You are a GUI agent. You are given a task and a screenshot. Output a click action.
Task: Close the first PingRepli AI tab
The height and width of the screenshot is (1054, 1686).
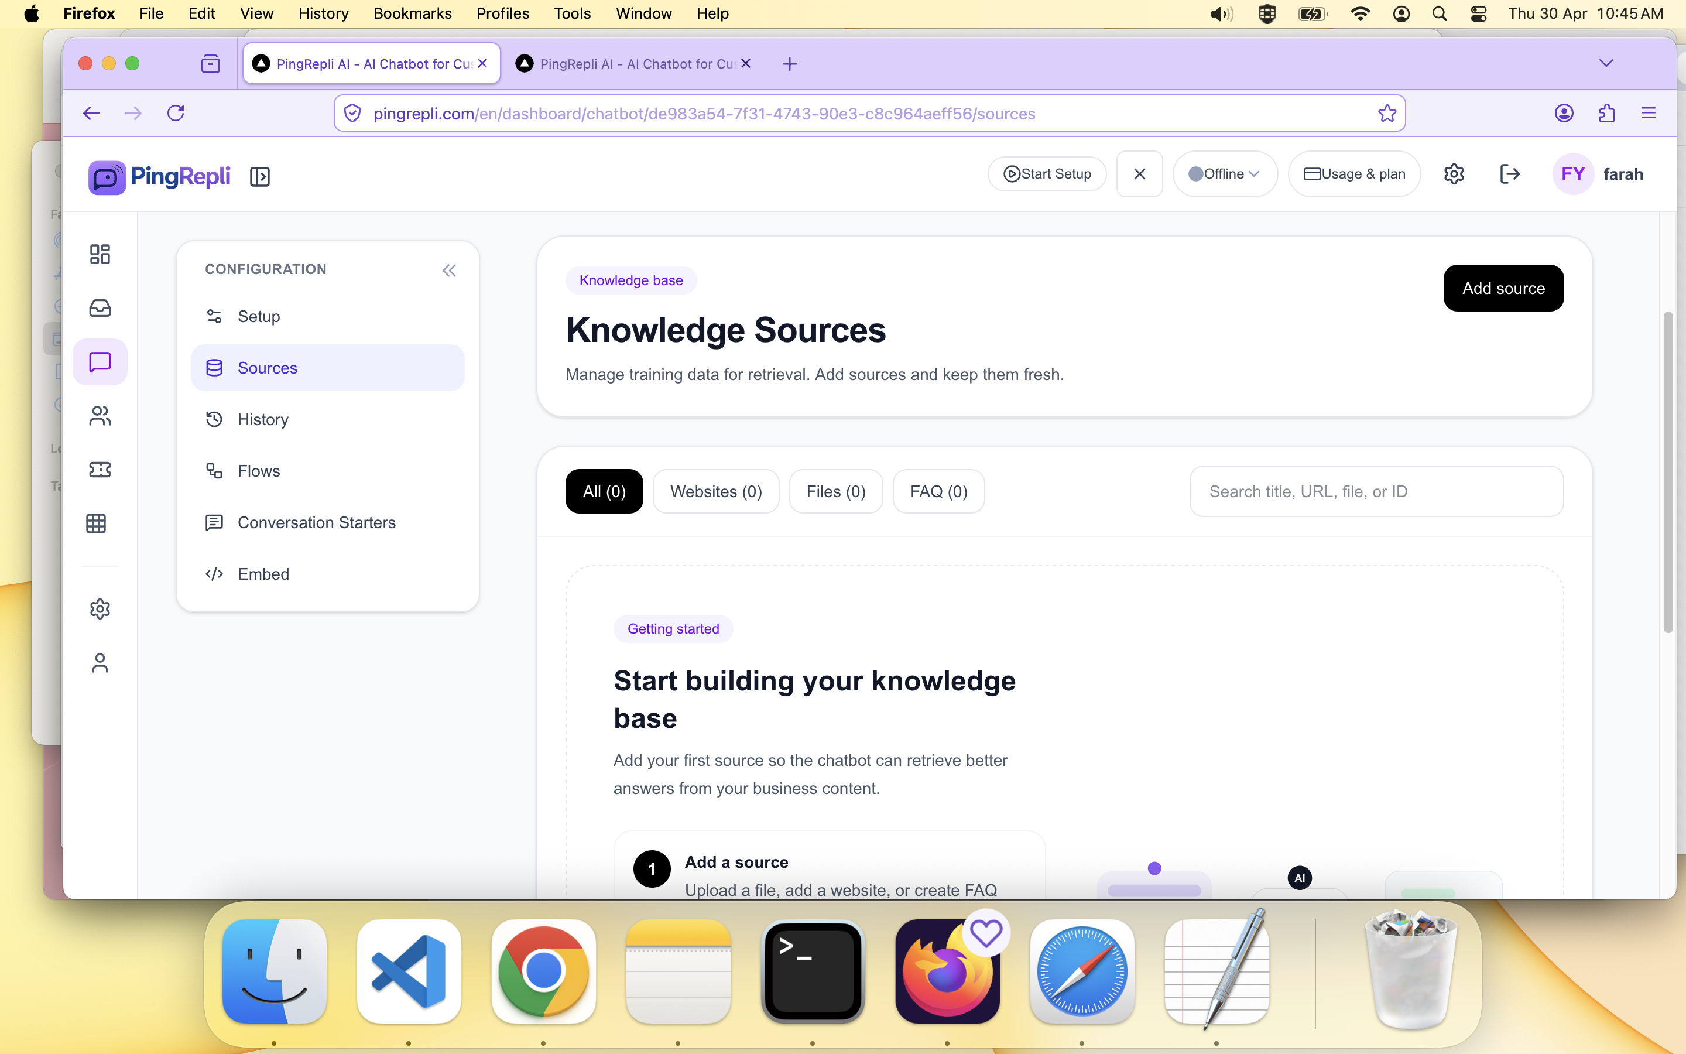(x=482, y=63)
